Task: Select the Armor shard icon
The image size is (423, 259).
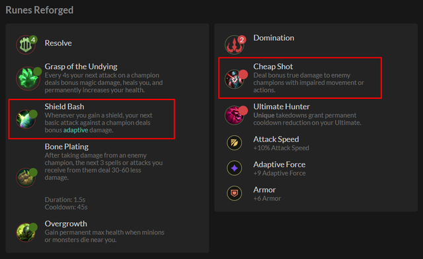Action: click(x=234, y=193)
